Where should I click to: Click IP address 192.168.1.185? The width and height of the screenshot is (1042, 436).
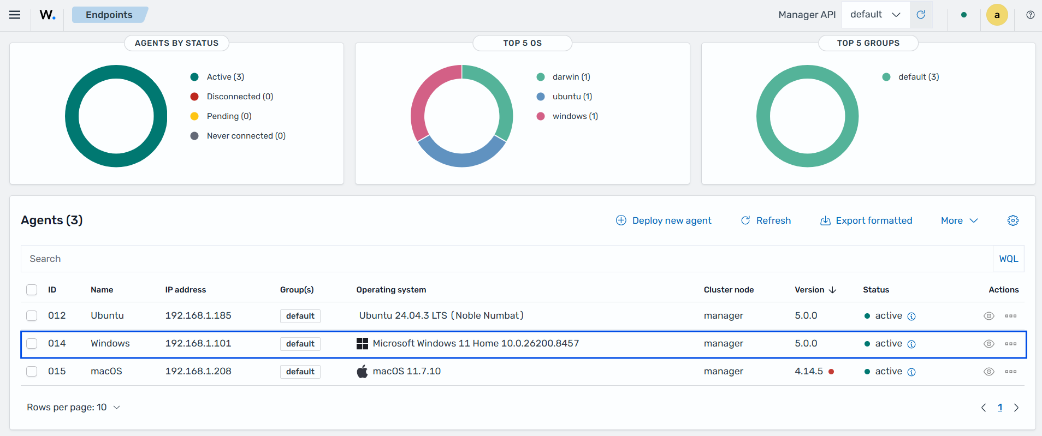coord(198,315)
